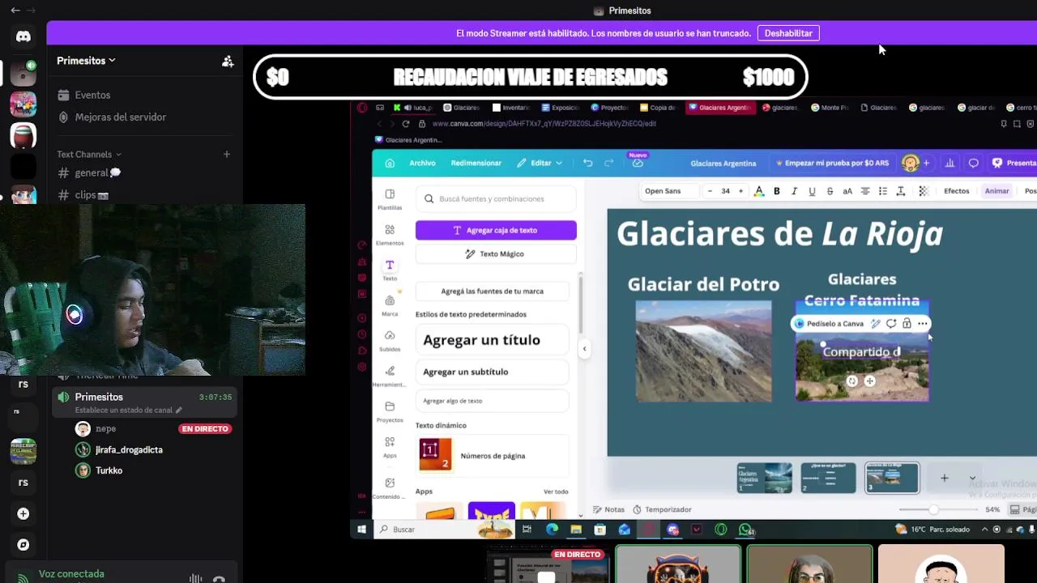Open Elementos in the Canva sidebar
Screen dimensions: 1037x583
coord(390,235)
